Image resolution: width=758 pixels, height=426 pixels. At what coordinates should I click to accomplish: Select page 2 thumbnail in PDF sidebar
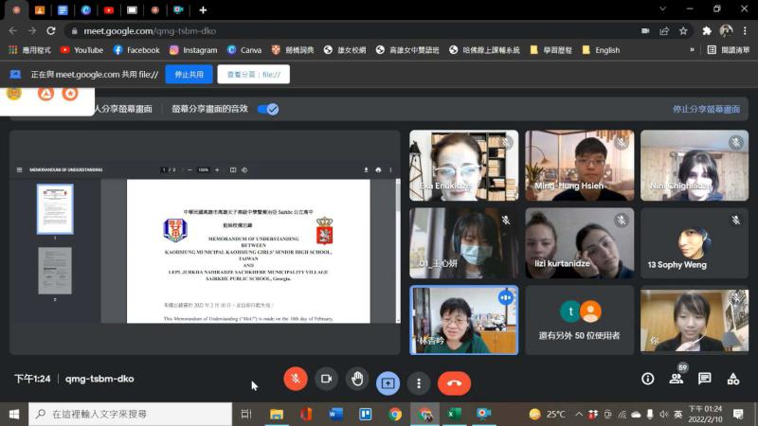(x=54, y=271)
